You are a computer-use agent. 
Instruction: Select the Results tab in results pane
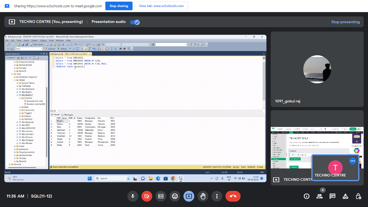(x=55, y=115)
